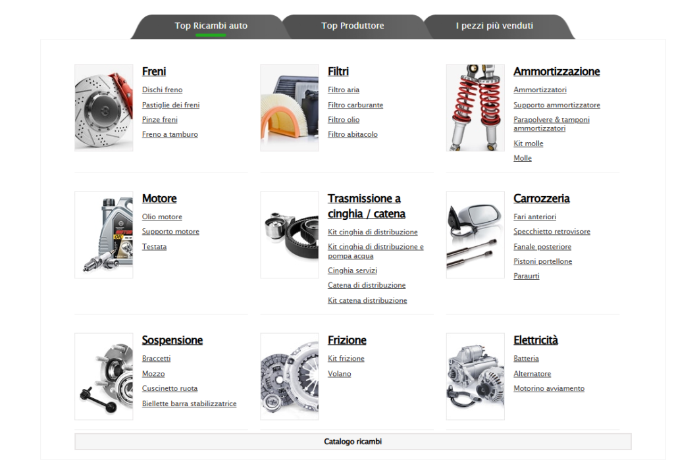
Task: Go to Dischi freno
Action: point(162,90)
